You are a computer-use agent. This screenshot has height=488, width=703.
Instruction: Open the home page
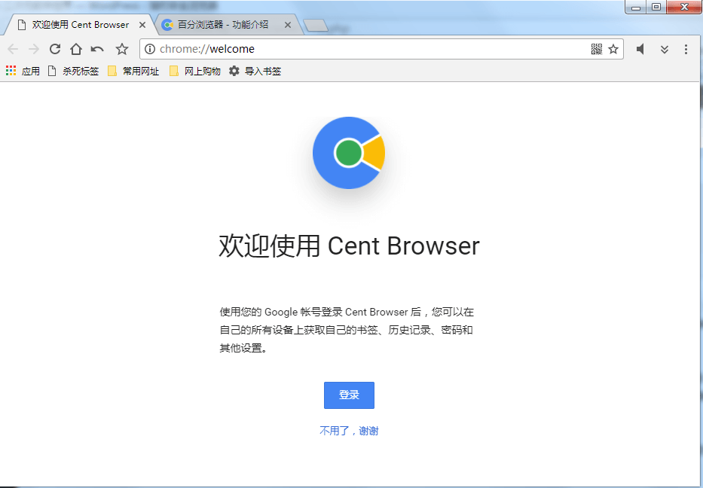coord(76,49)
